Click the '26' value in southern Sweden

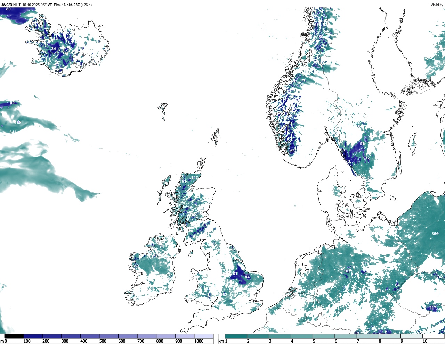[370, 178]
